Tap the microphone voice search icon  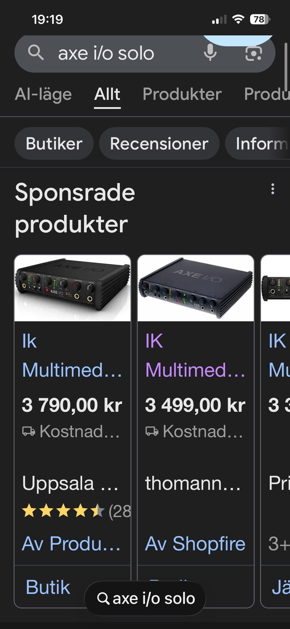210,53
